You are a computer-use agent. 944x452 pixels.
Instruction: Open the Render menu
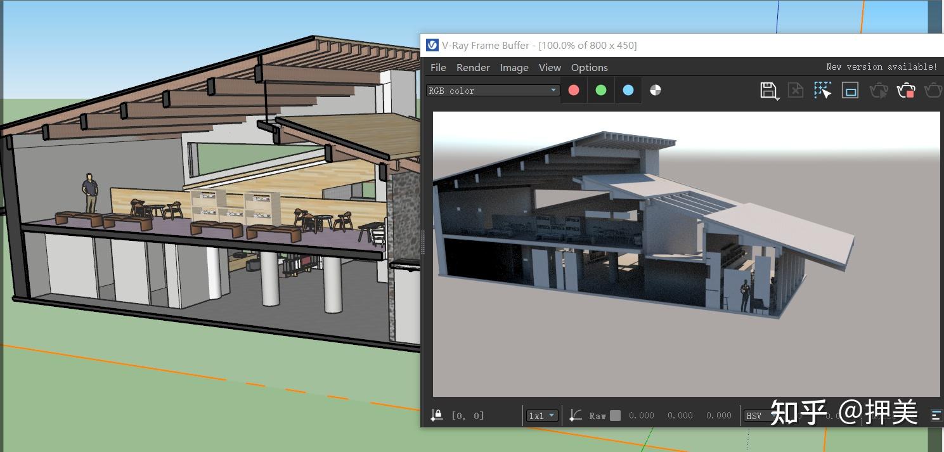[473, 68]
